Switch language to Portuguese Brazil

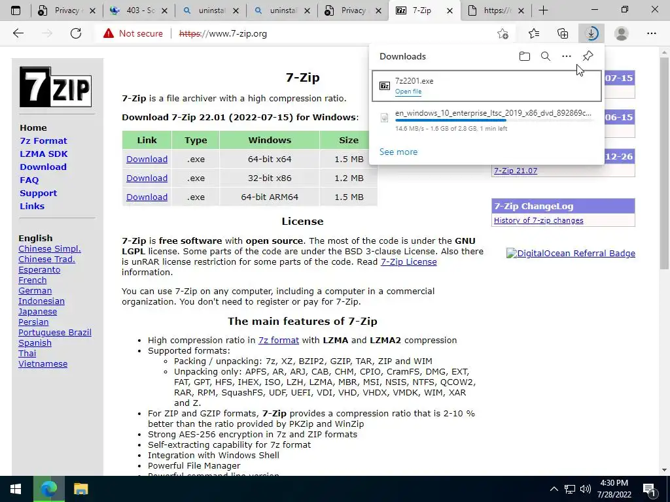click(x=55, y=333)
